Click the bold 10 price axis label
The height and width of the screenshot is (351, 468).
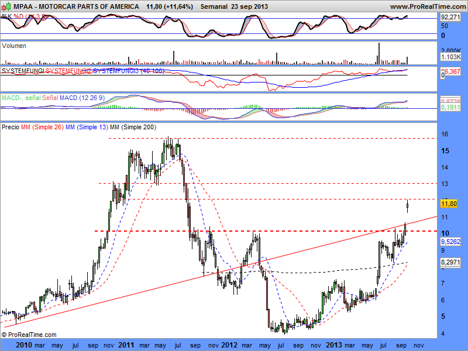pos(445,233)
